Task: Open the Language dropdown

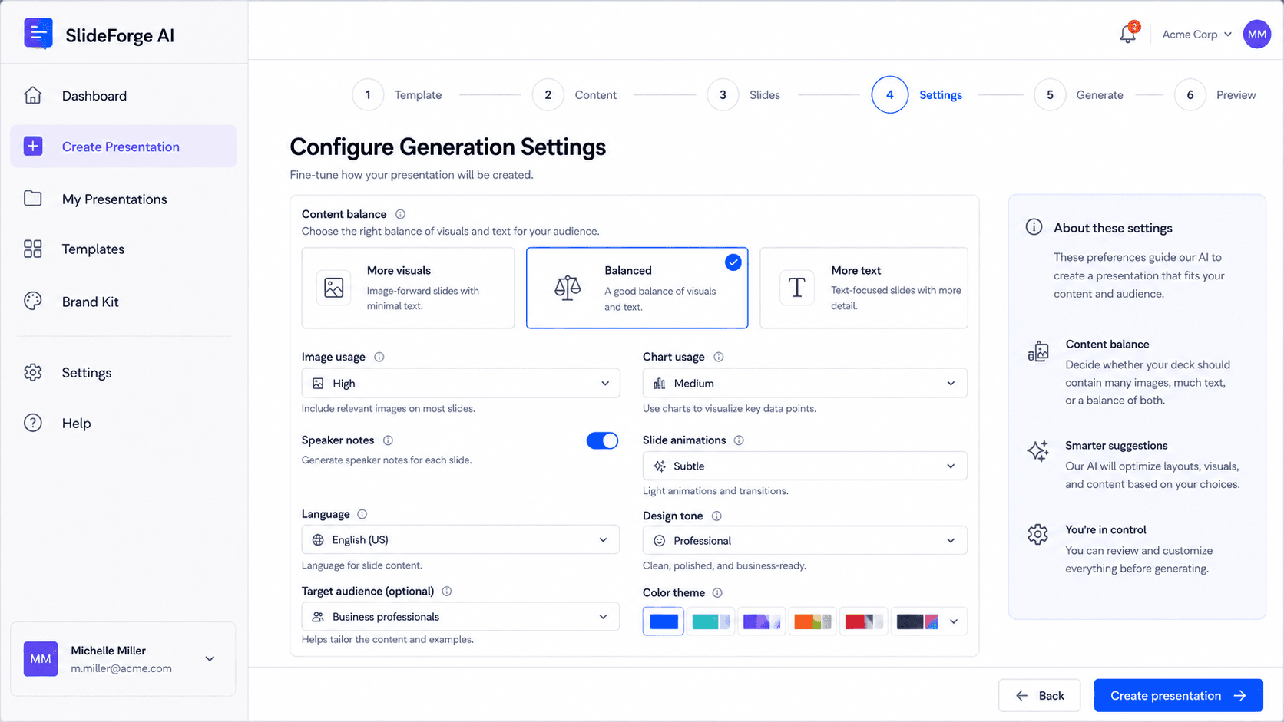Action: (461, 539)
